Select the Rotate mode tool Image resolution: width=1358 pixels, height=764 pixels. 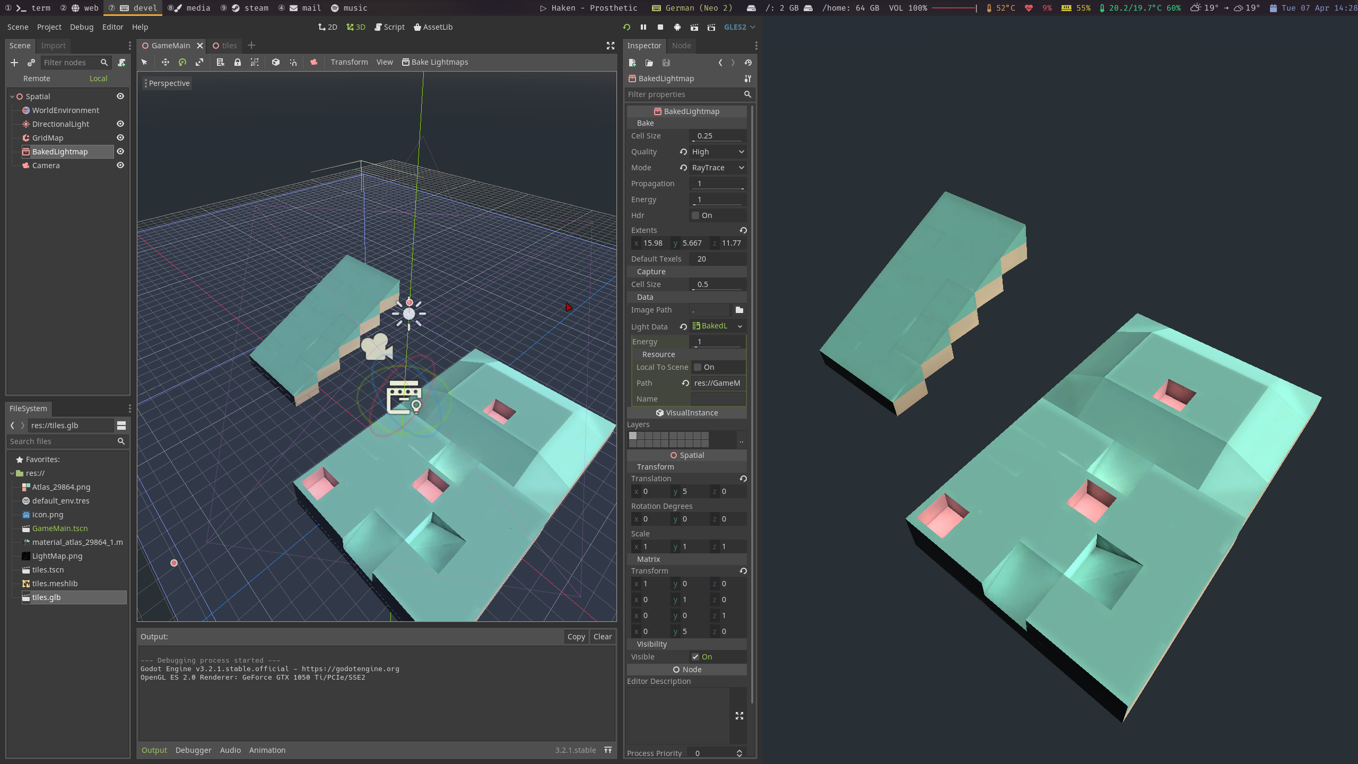click(x=182, y=62)
